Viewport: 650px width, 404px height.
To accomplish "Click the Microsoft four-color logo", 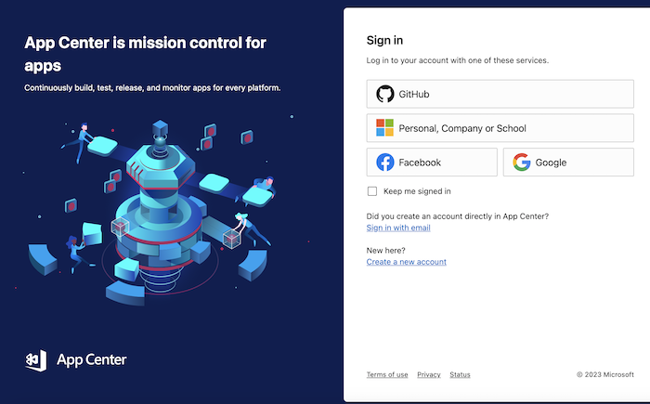I will (x=384, y=128).
